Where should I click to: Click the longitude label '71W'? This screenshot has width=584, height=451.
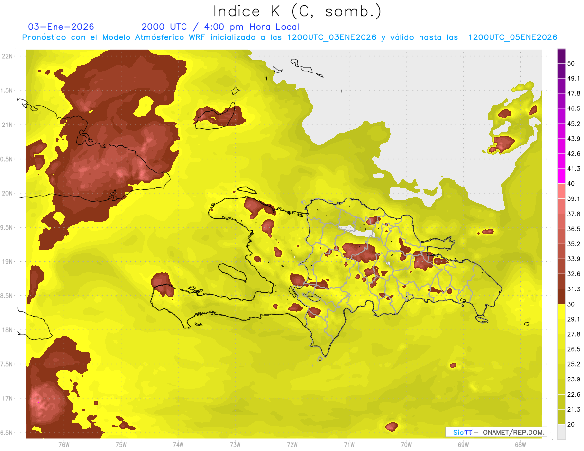349,445
